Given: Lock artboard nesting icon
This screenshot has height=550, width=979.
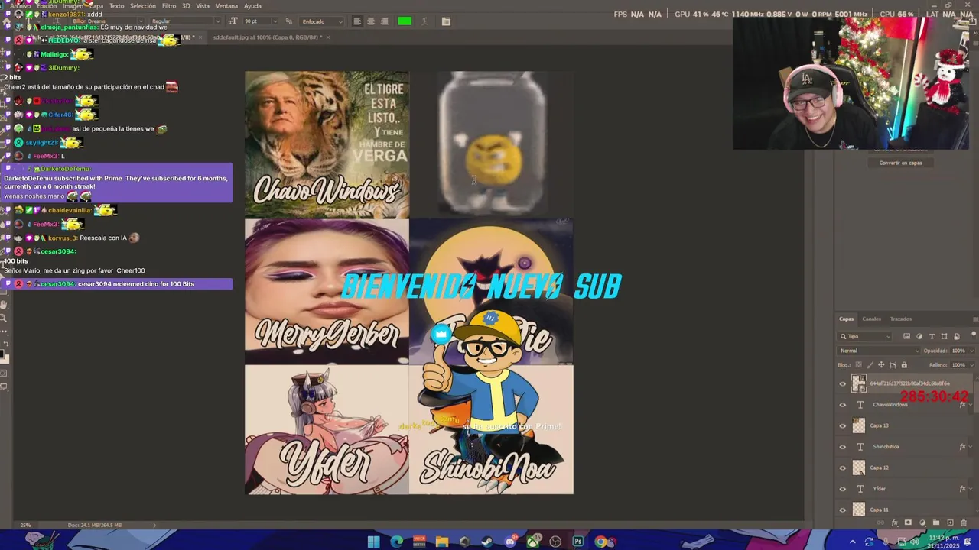Looking at the screenshot, I should tap(892, 365).
